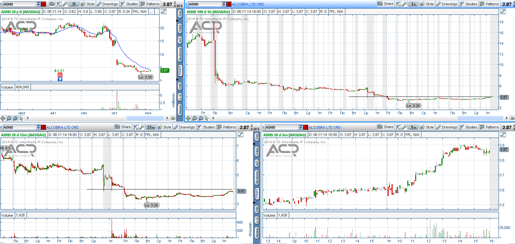The image size is (515, 244).
Task: Click the expand arrows under the daily chart
Action: (x=173, y=118)
